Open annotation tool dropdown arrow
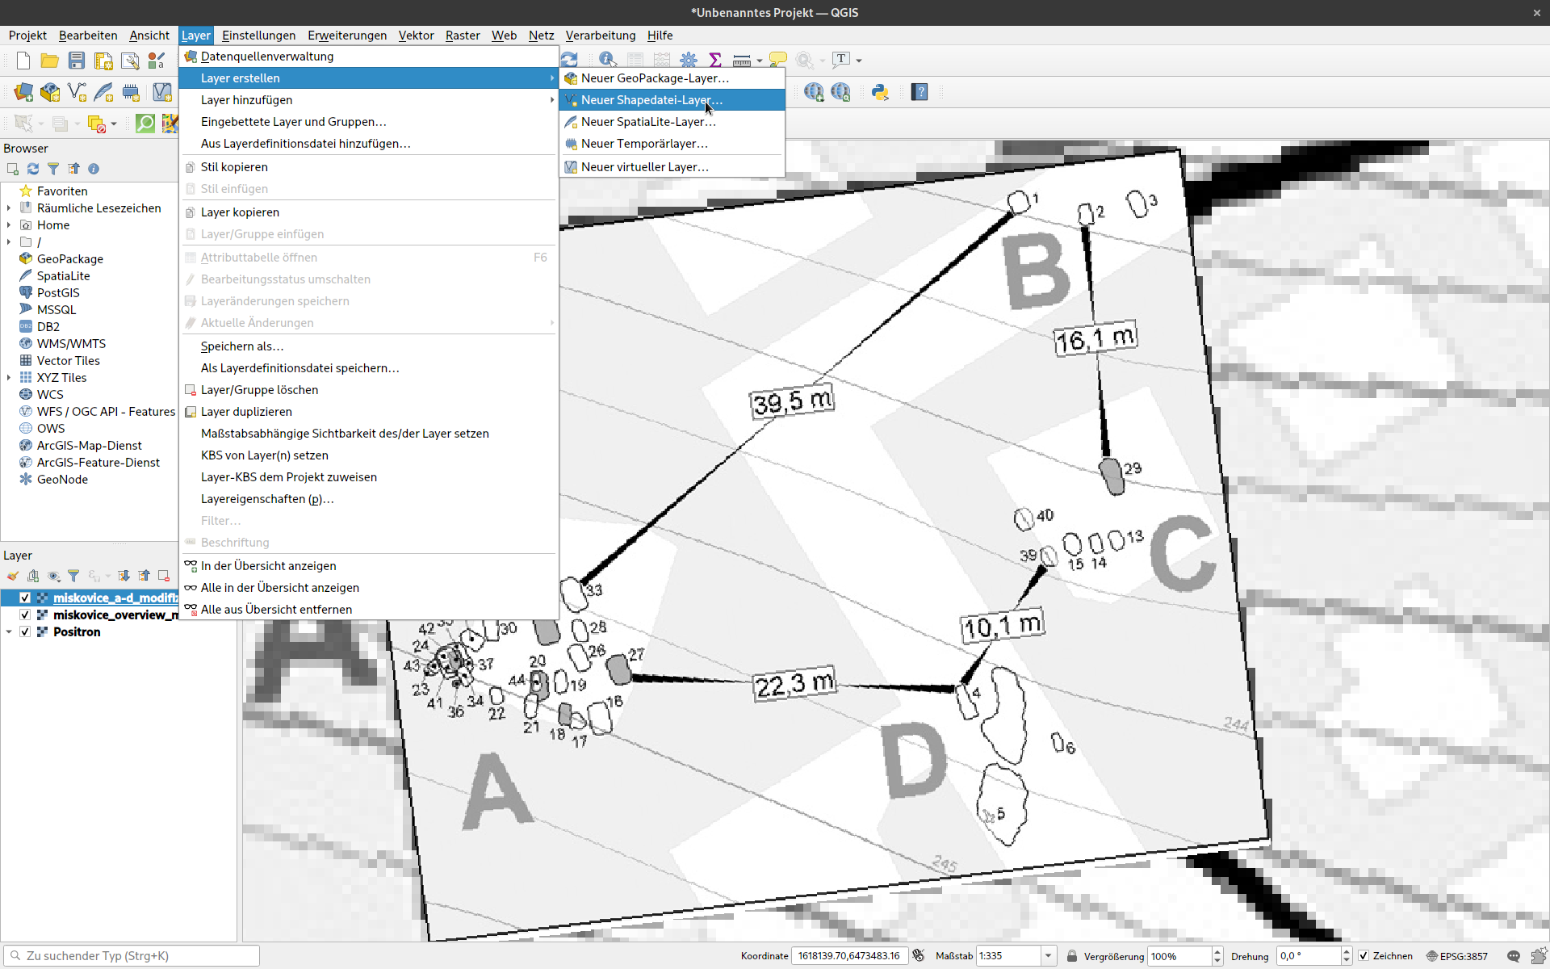 [859, 61]
